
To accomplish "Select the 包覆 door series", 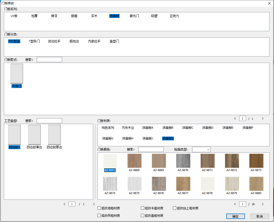I will (34, 16).
